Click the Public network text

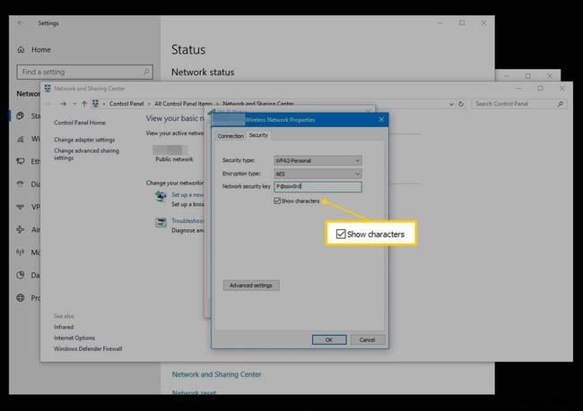pos(174,158)
